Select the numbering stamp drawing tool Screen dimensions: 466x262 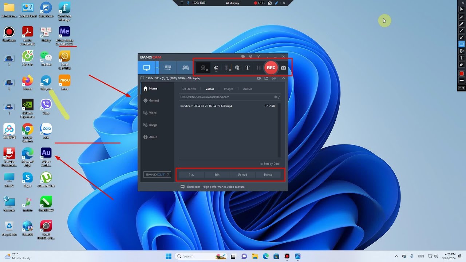[462, 51]
